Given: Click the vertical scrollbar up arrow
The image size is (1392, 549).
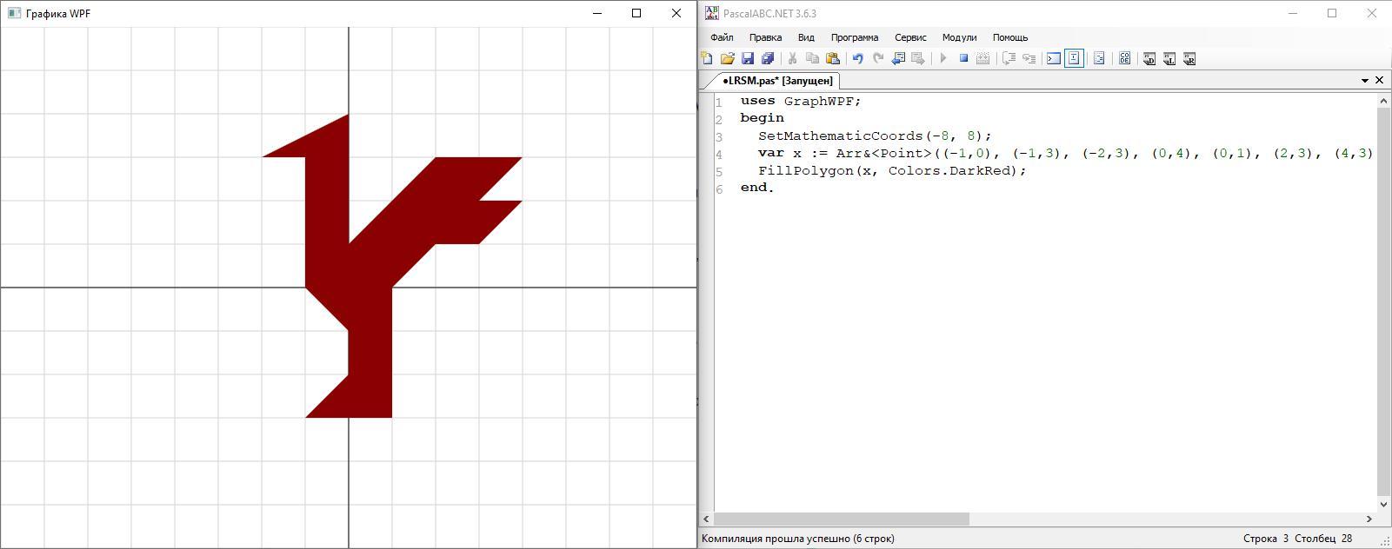Looking at the screenshot, I should tap(1383, 101).
